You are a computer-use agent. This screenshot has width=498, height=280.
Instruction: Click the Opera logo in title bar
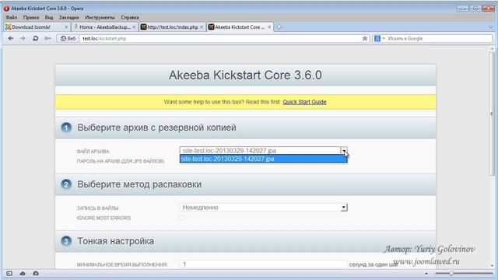pos(6,9)
